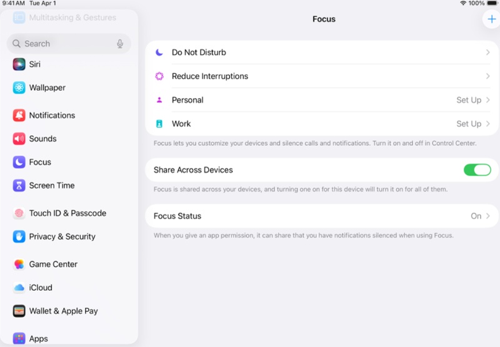This screenshot has height=347, width=500.
Task: Tap Set Up for Personal focus
Action: click(x=469, y=100)
